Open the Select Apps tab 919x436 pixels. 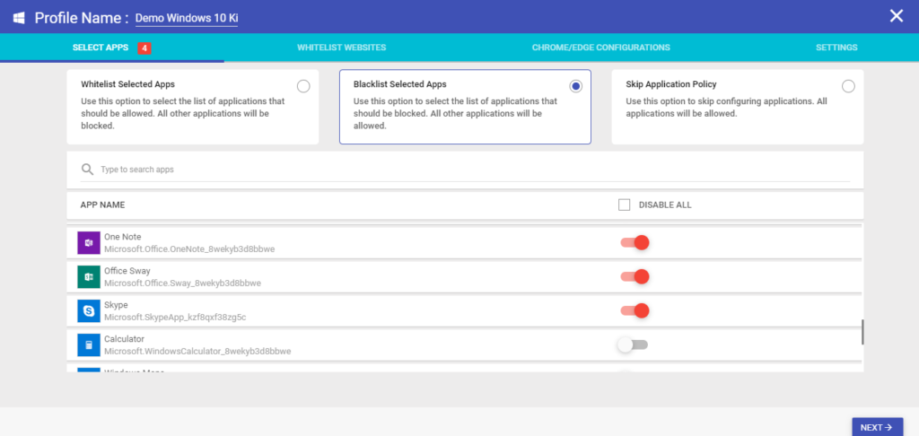click(112, 48)
